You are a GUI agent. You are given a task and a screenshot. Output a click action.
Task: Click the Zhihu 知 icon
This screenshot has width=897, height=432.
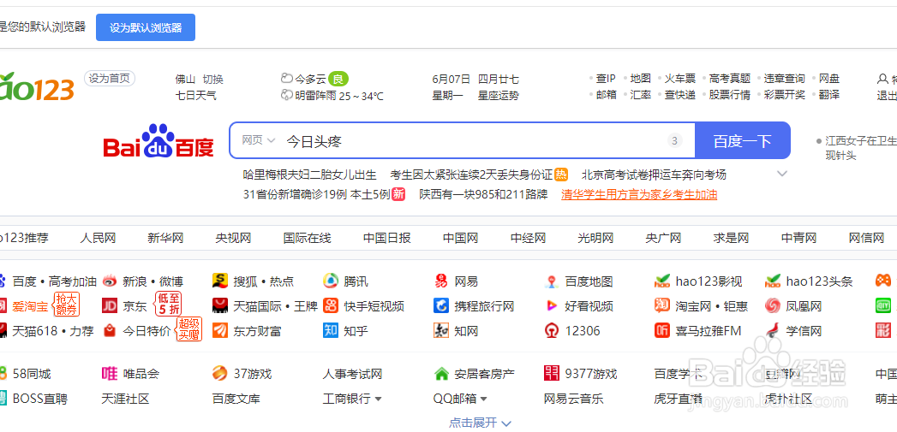[x=331, y=330]
